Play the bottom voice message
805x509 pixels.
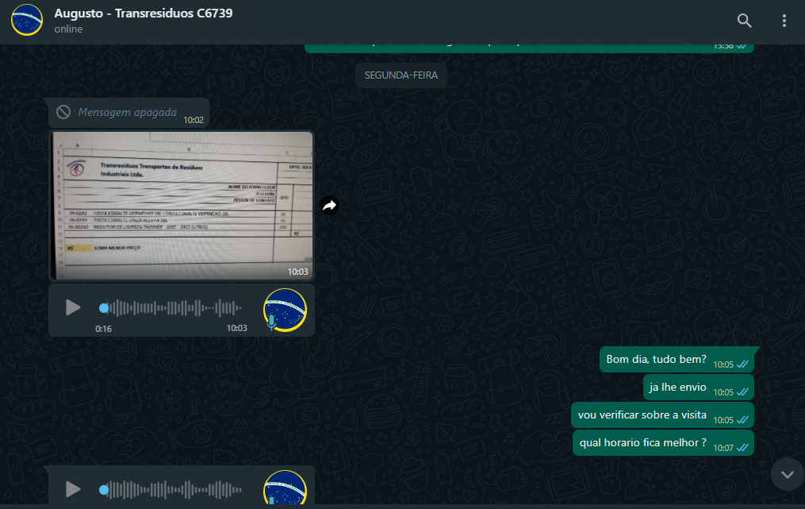pos(73,489)
